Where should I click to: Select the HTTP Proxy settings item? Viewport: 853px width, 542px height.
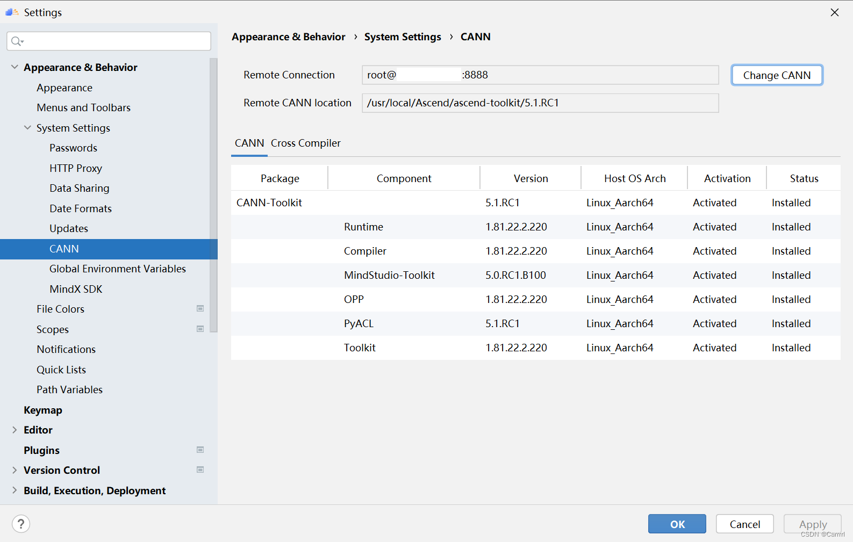pyautogui.click(x=76, y=168)
